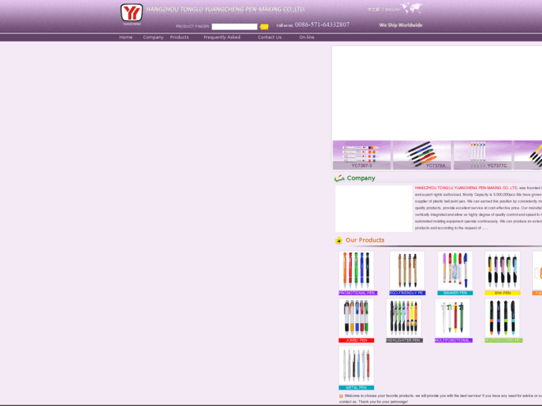
Task: Open the Highlighter Pen product image
Action: coord(404,318)
